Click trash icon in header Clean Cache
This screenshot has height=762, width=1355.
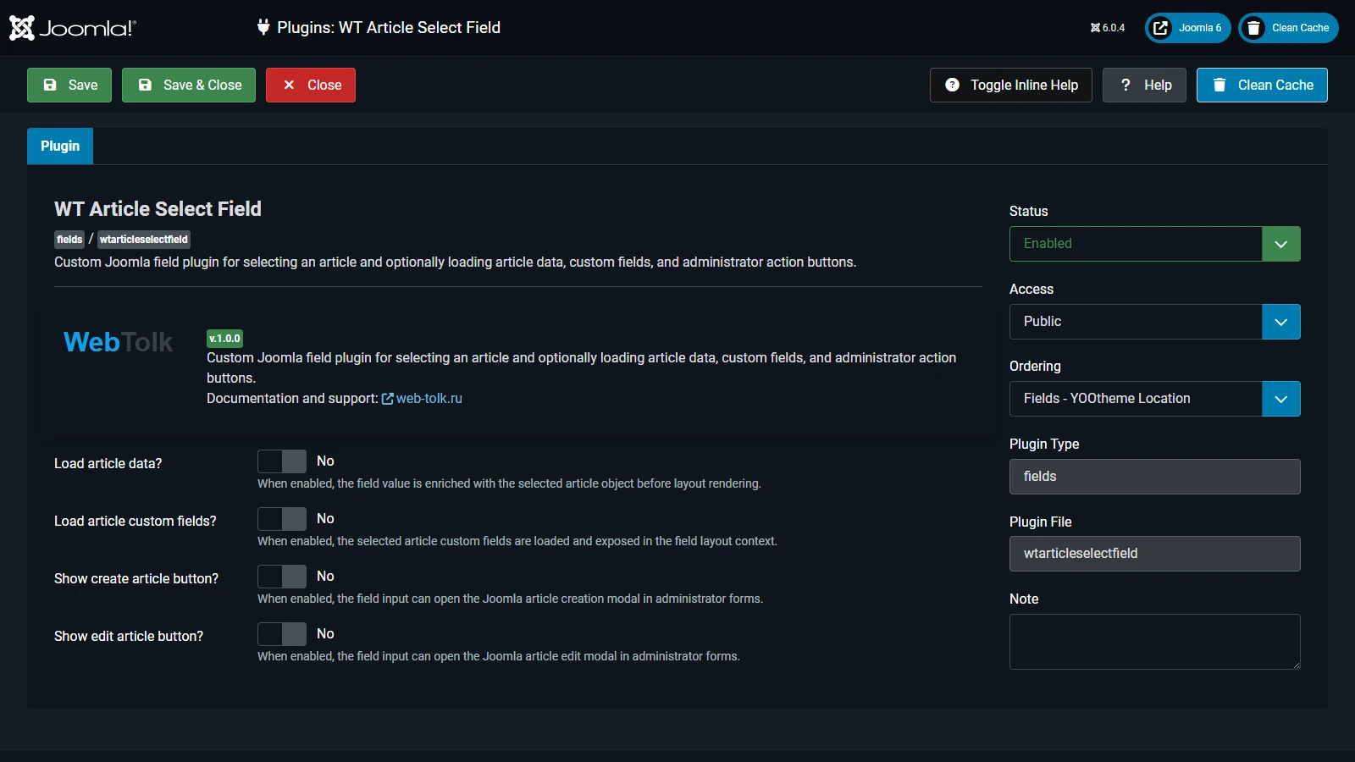pyautogui.click(x=1254, y=28)
